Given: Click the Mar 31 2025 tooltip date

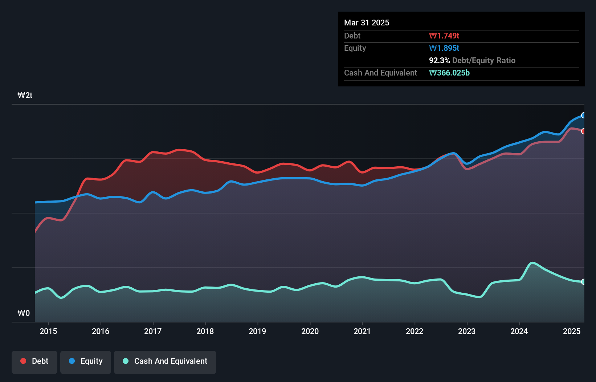Looking at the screenshot, I should point(367,23).
